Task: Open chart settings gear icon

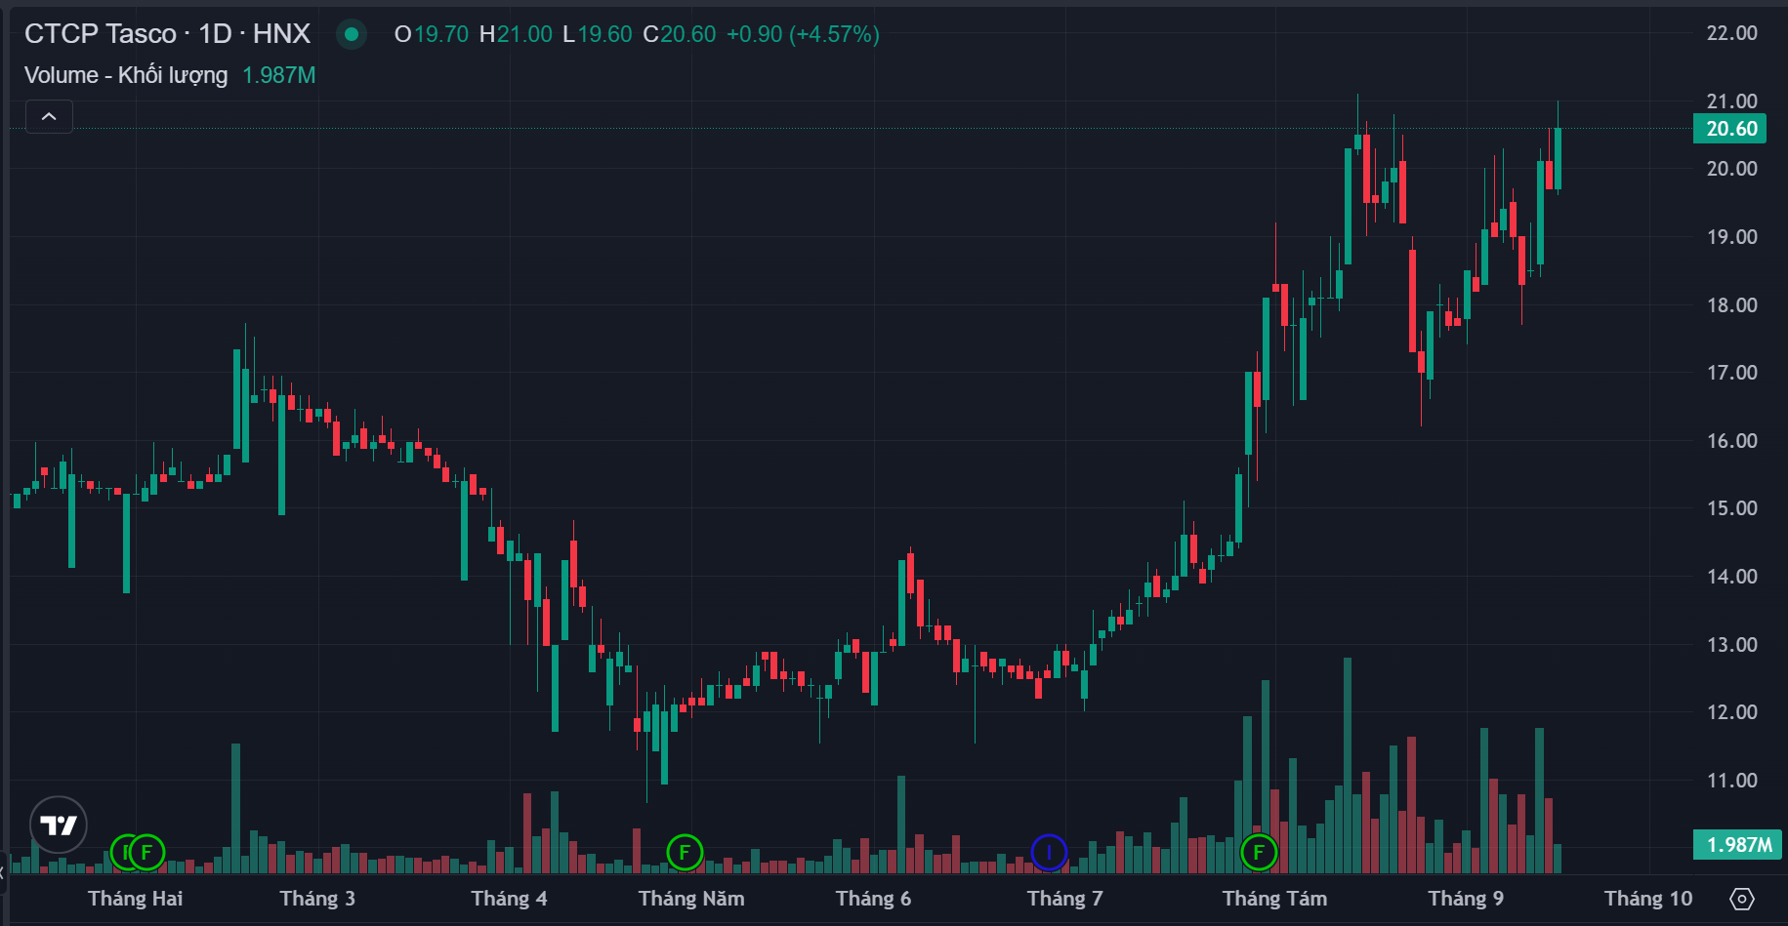Action: point(1742,899)
